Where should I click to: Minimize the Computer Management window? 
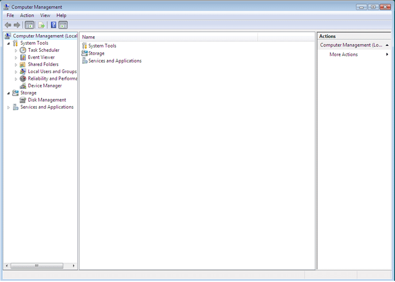point(361,7)
